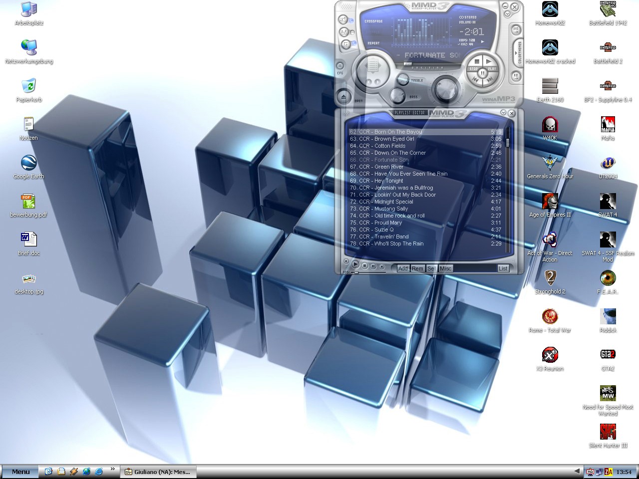Select the Stronghold 2 shortcut
The height and width of the screenshot is (479, 639).
pyautogui.click(x=550, y=282)
